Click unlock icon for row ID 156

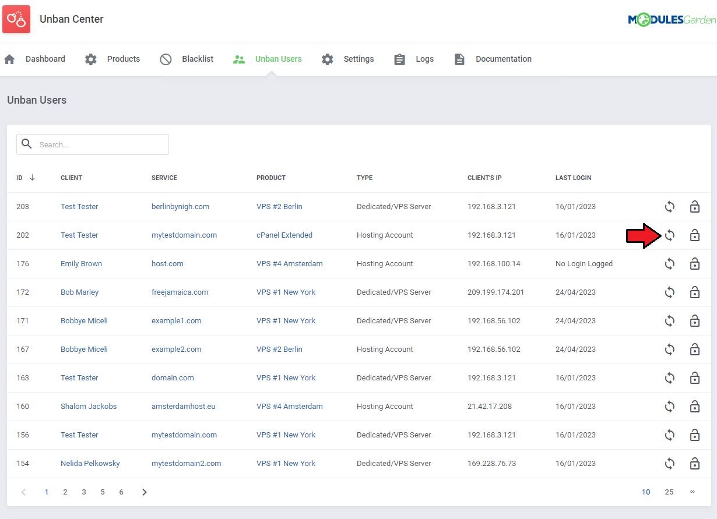[695, 435]
